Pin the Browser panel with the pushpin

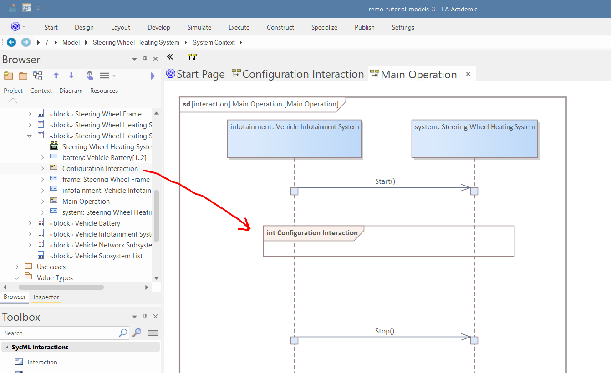[145, 59]
